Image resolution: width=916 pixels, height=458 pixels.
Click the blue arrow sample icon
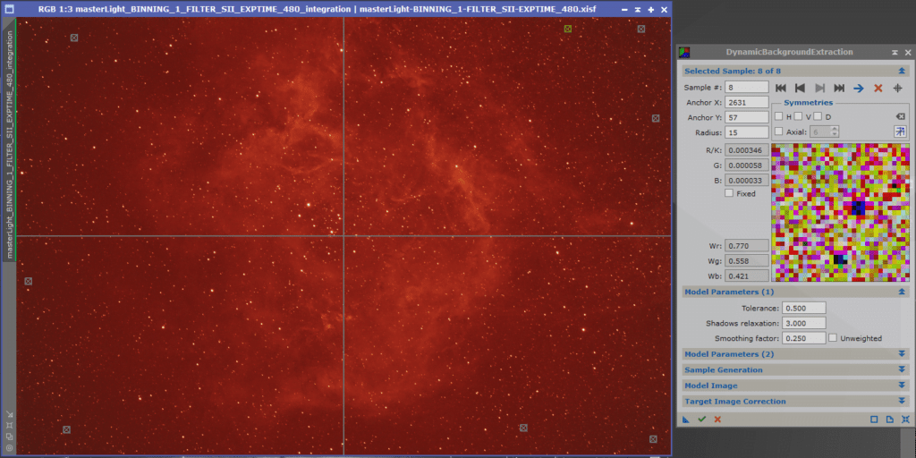pos(858,89)
